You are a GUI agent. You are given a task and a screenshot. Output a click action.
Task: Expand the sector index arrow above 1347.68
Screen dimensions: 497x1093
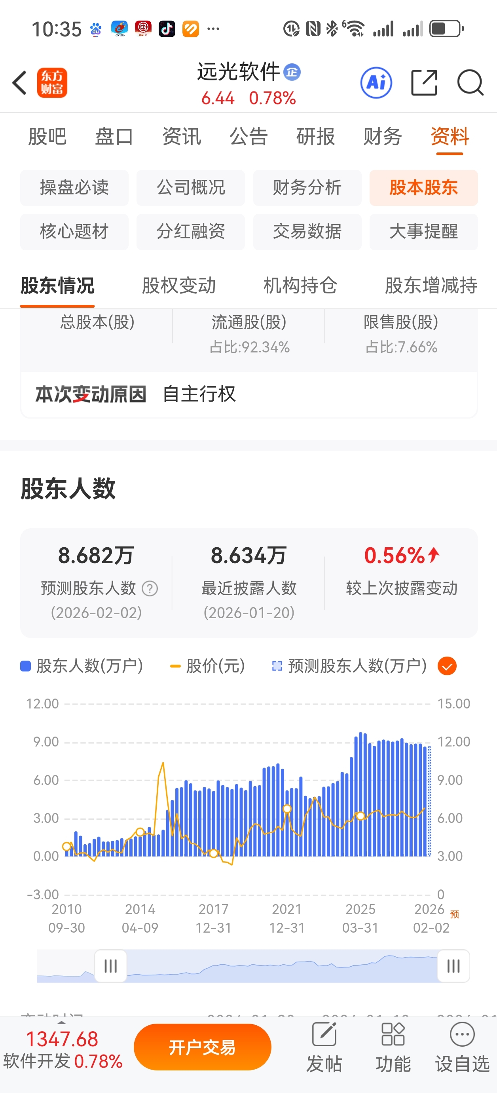[62, 1023]
